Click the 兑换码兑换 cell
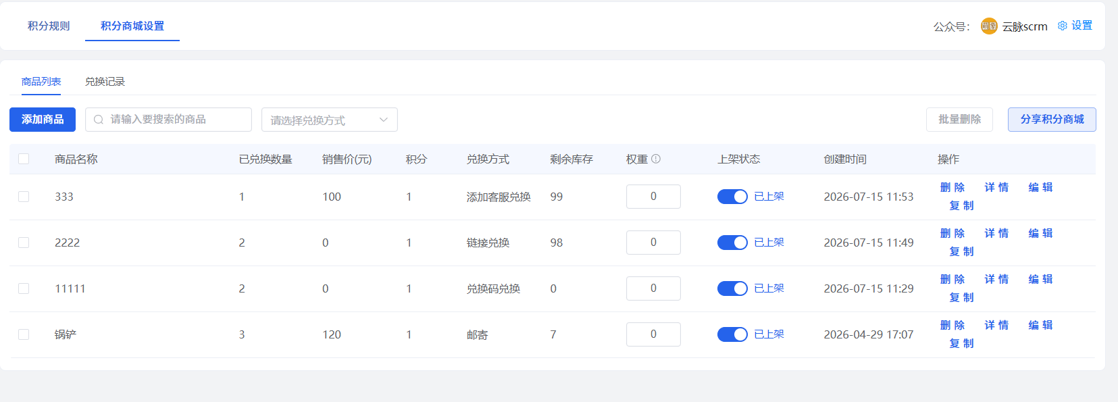 493,288
